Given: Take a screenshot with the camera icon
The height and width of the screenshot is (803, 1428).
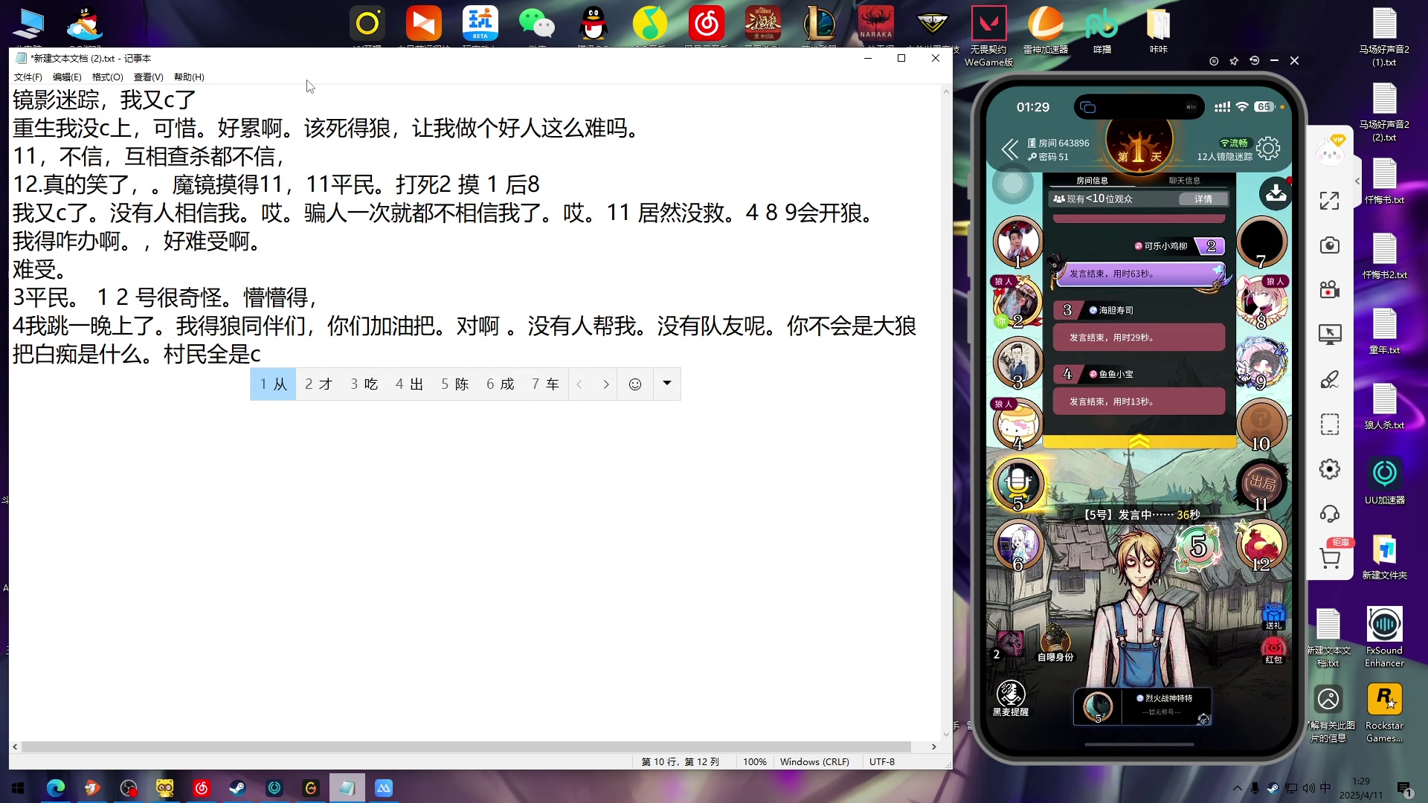Looking at the screenshot, I should 1329,245.
